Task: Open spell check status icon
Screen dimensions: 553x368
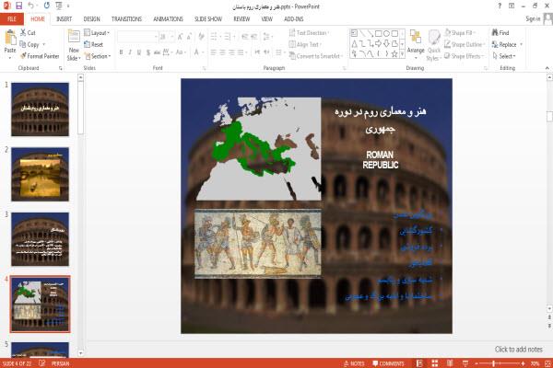Action: [x=41, y=363]
